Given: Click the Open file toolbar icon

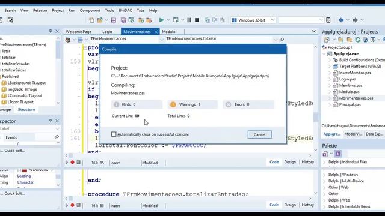Looking at the screenshot, I should pos(100,20).
